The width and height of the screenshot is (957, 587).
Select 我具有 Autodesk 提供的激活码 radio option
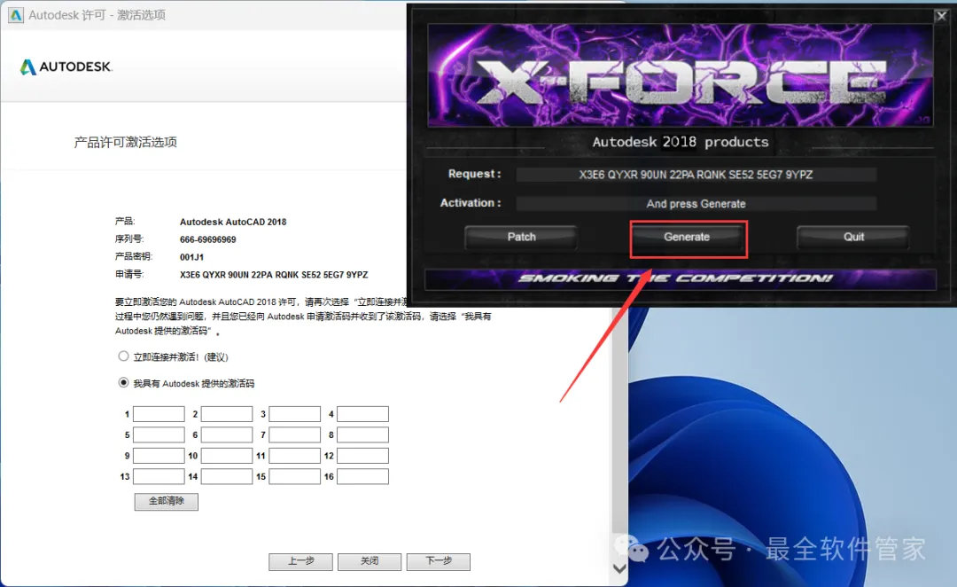tap(123, 383)
